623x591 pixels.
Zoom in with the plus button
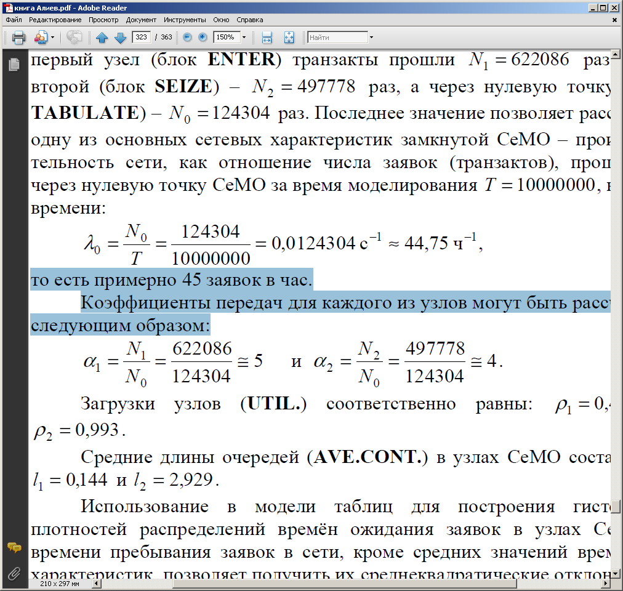coord(203,37)
